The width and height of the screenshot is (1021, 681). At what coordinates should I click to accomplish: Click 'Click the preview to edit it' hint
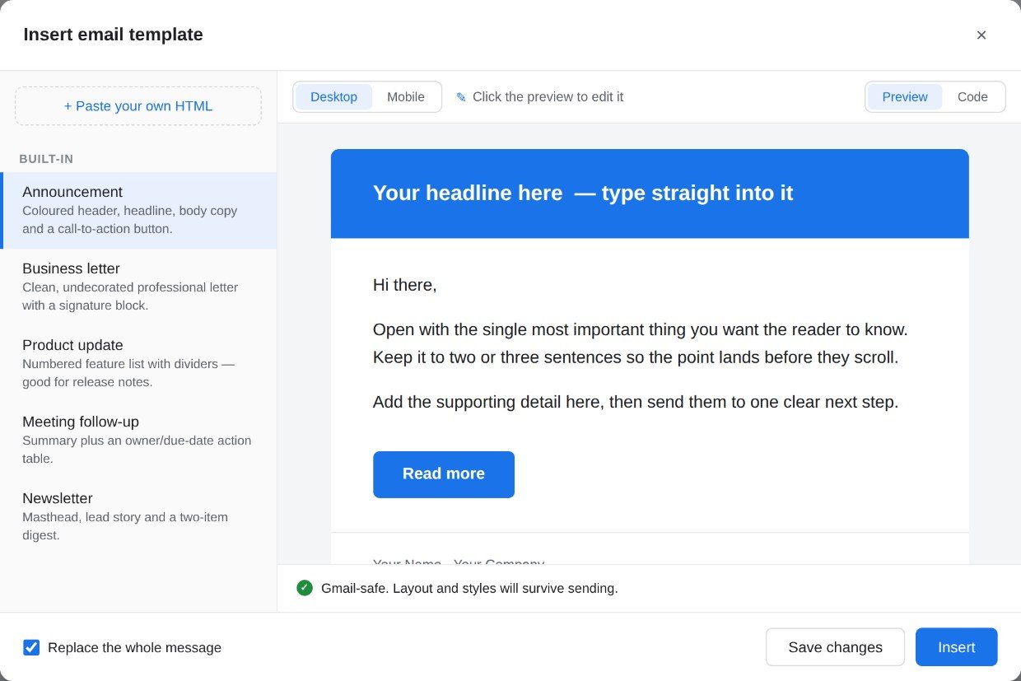coord(548,97)
